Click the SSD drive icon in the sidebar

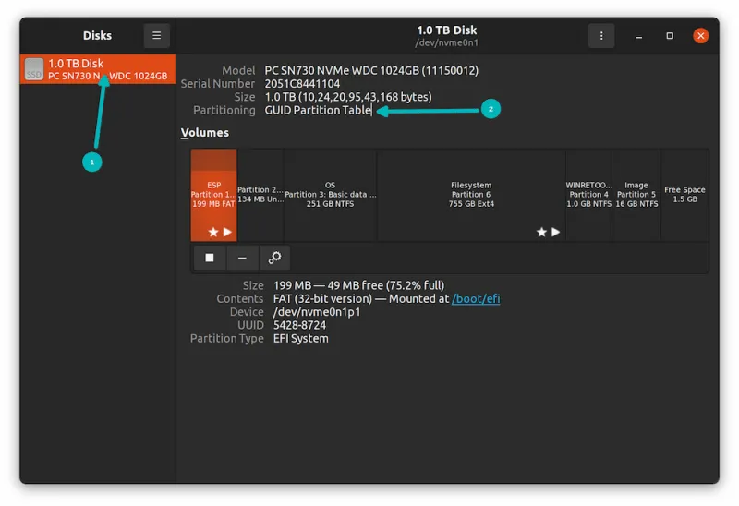34,69
